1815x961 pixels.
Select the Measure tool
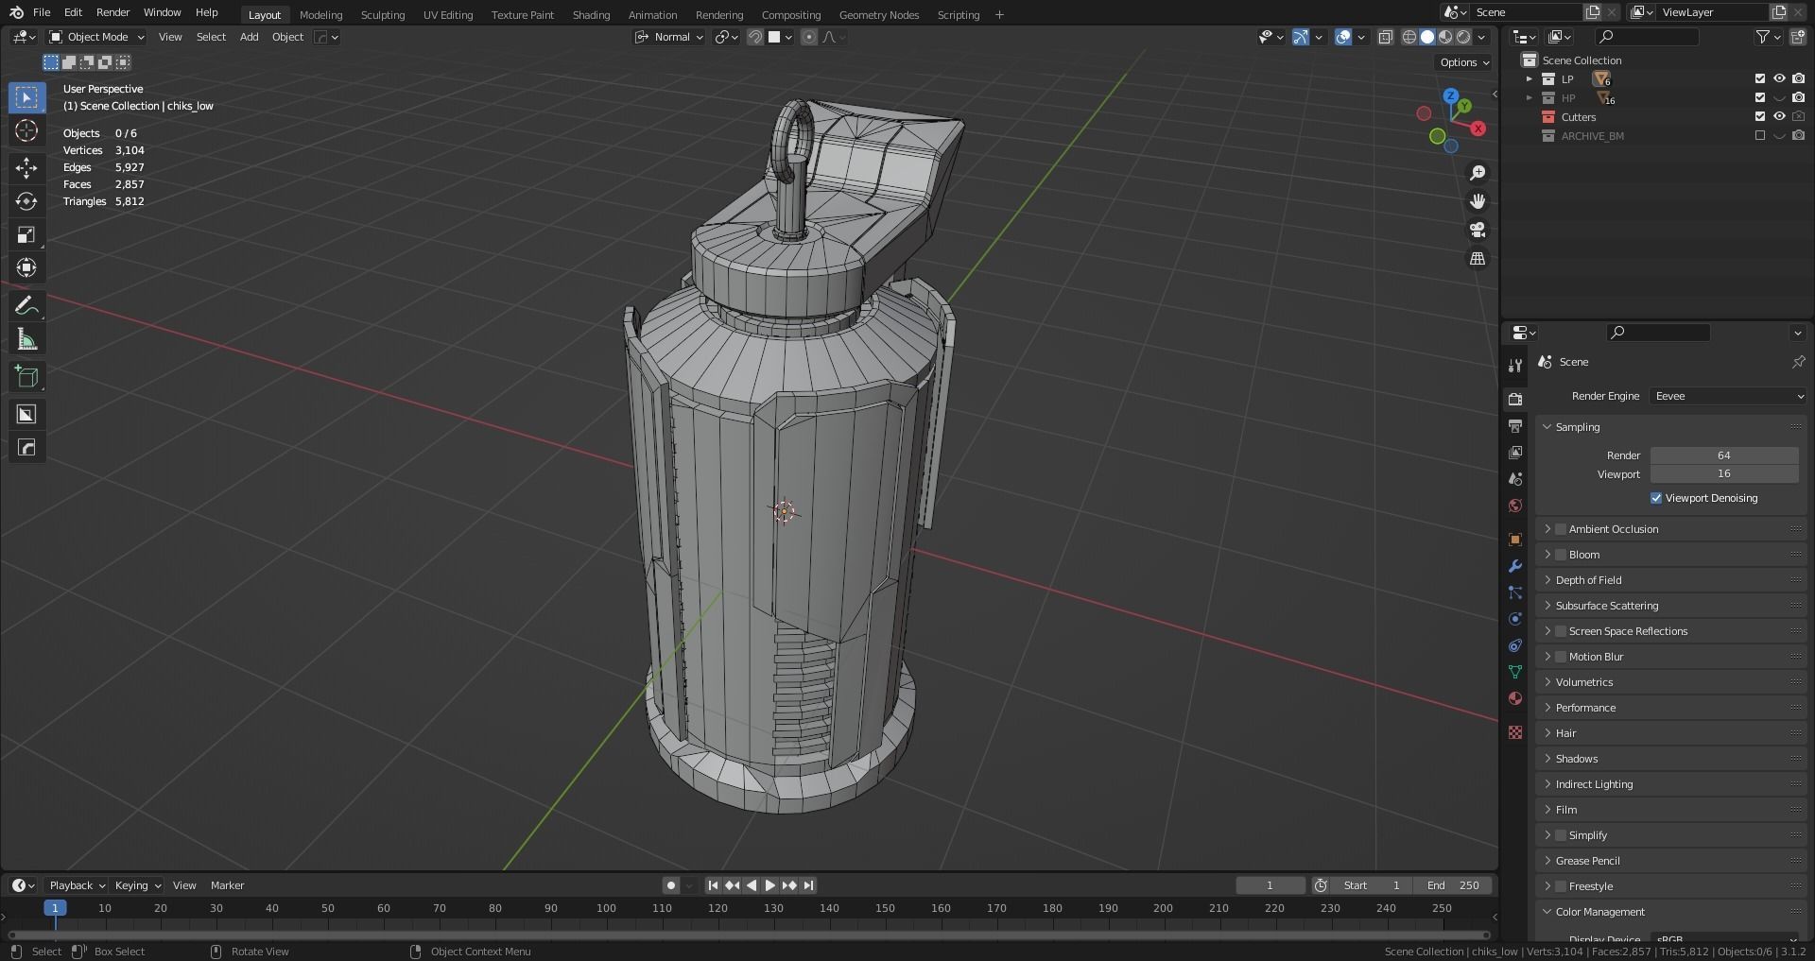click(26, 339)
